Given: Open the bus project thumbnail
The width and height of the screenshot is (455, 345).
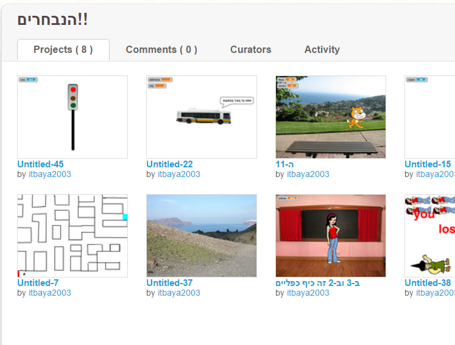Looking at the screenshot, I should pos(202,117).
